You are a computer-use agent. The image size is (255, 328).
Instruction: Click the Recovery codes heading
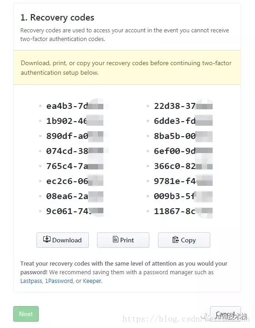tap(57, 18)
